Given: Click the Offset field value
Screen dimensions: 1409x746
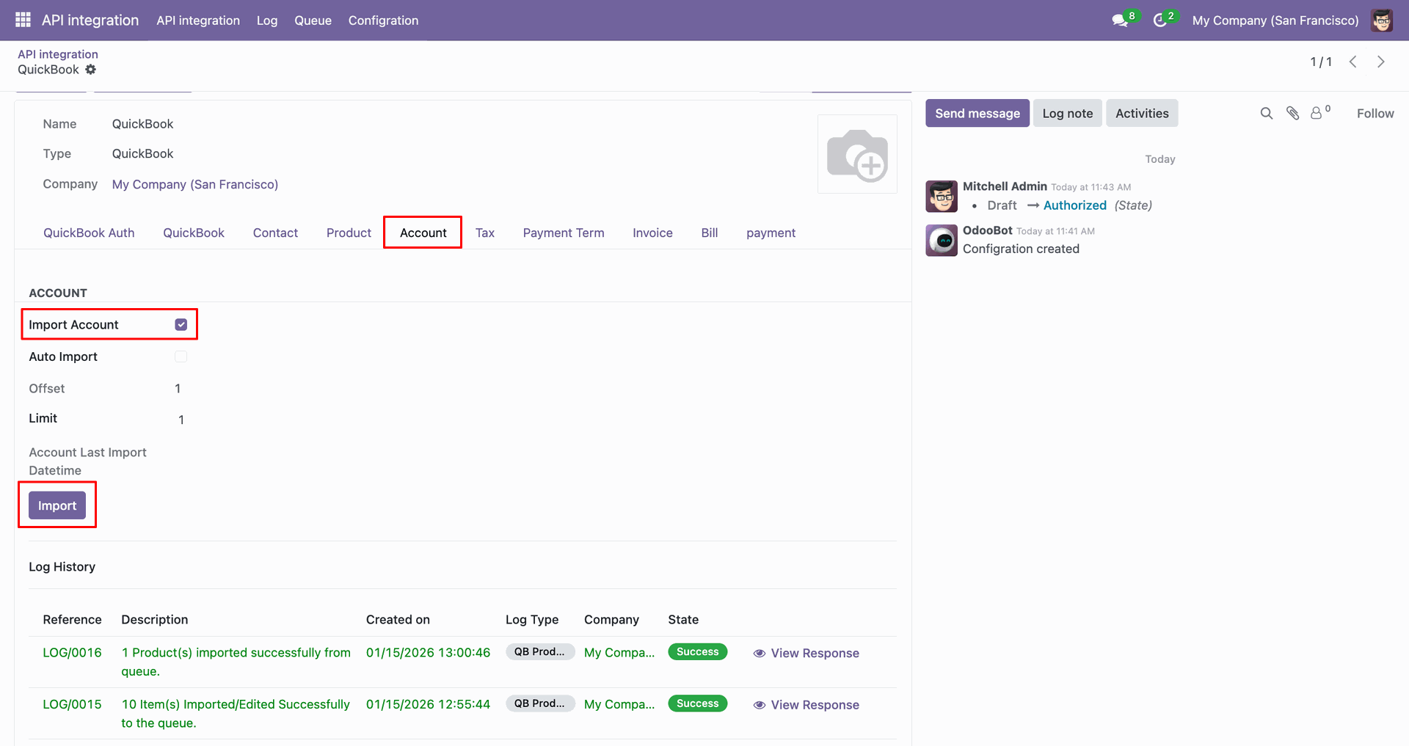Looking at the screenshot, I should tap(178, 389).
